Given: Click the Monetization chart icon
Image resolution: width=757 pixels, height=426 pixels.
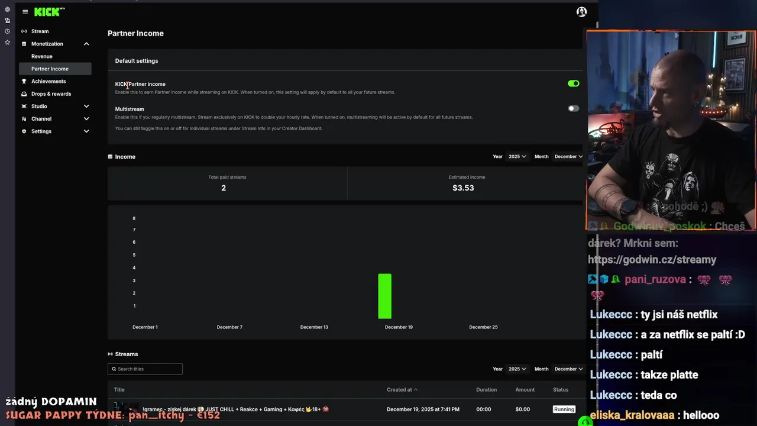Looking at the screenshot, I should [x=24, y=44].
